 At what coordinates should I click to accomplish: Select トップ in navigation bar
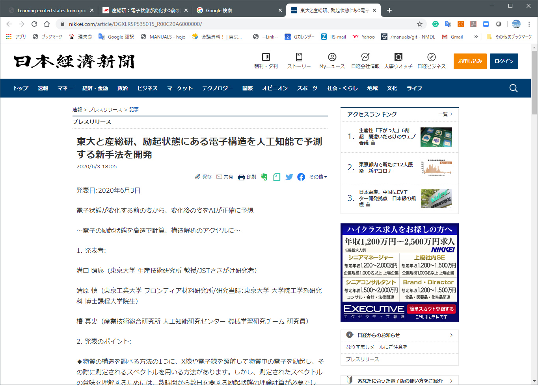[21, 88]
